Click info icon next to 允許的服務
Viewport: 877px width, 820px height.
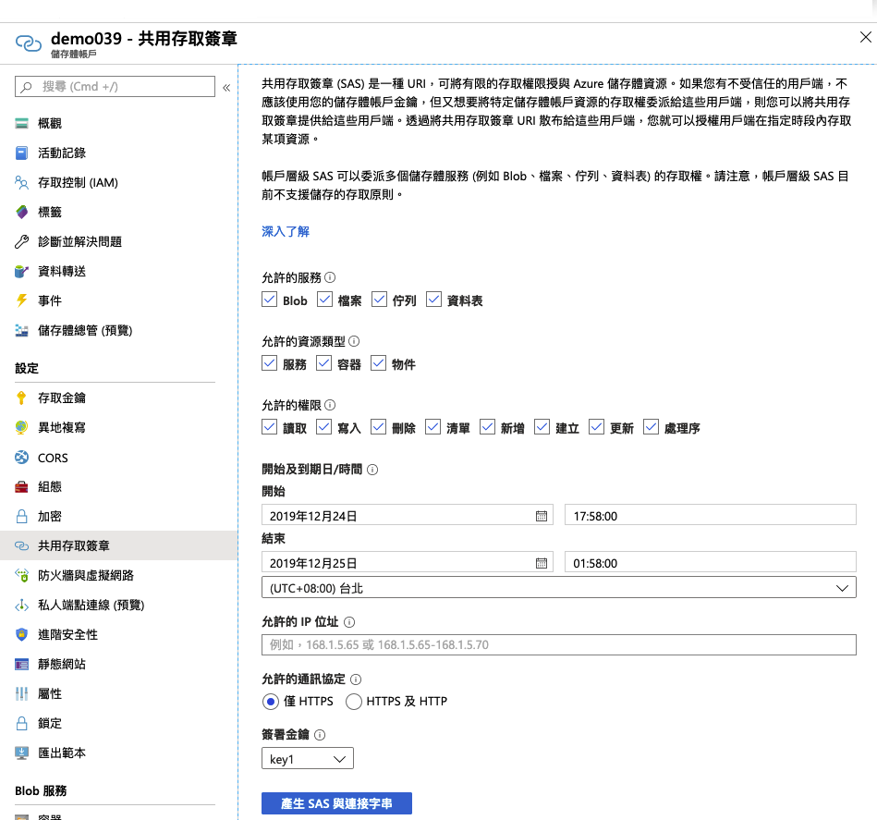pyautogui.click(x=330, y=277)
